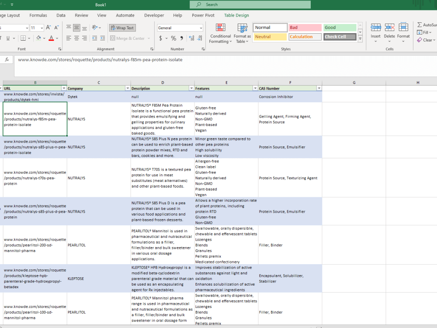Open Number format dialog launcher
This screenshot has height=328, width=437.
(203, 49)
